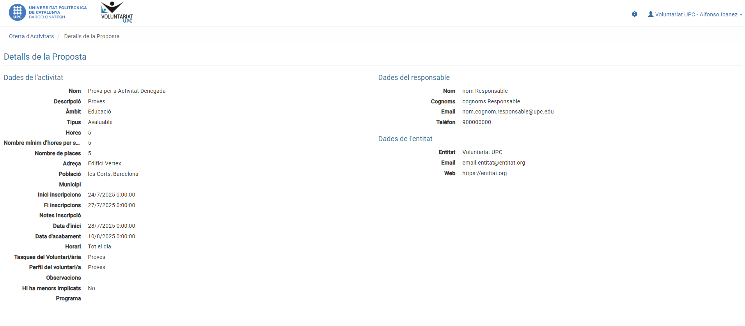This screenshot has width=745, height=326.
Task: Click the Dades de l'activitat section heading
Action: click(x=33, y=78)
